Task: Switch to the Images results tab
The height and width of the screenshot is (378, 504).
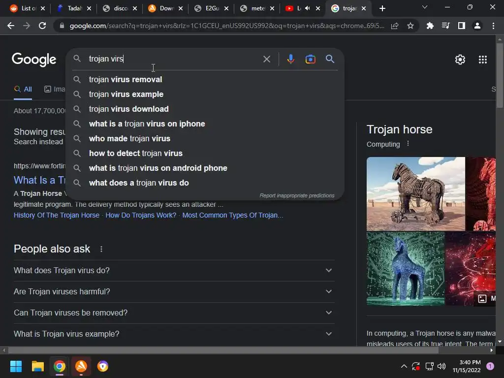Action: 55,90
